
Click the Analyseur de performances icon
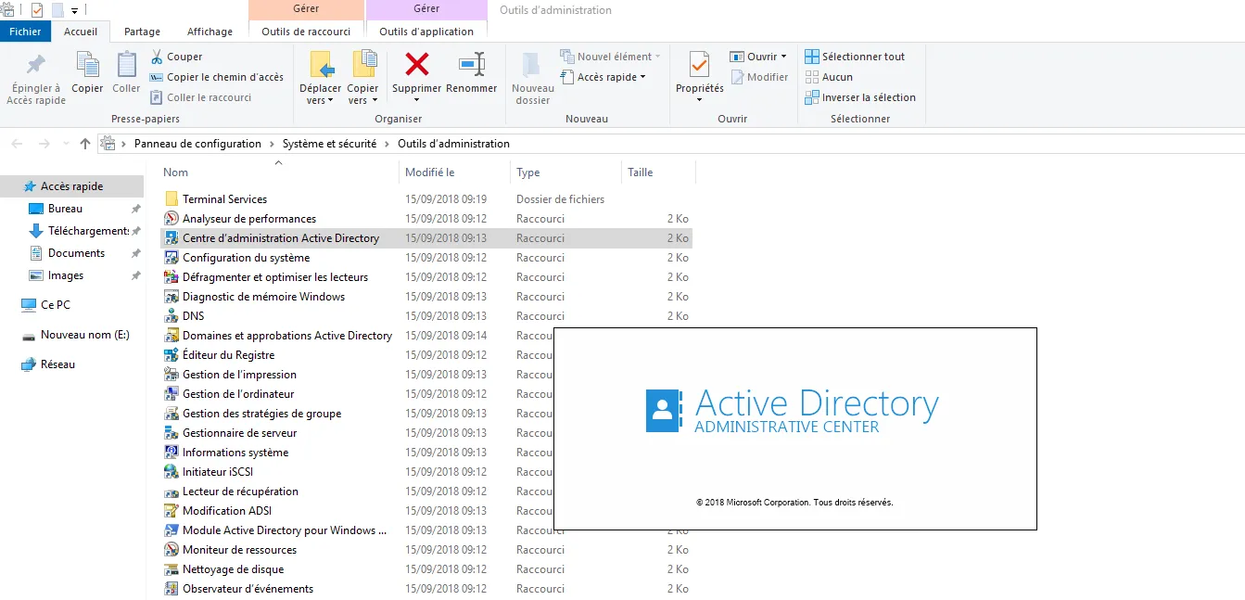pyautogui.click(x=172, y=219)
